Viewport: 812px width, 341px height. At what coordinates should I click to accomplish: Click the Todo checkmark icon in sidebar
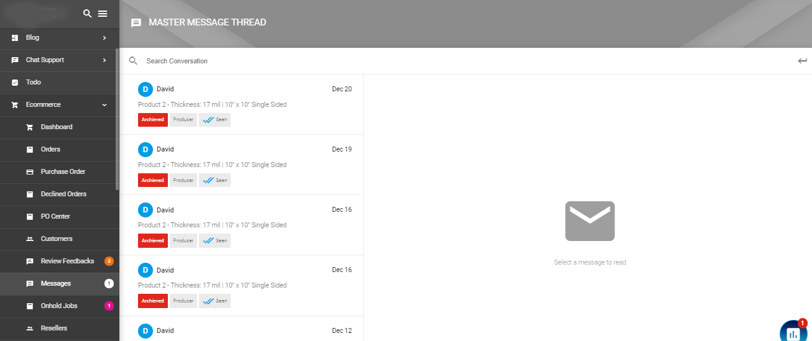tap(15, 83)
